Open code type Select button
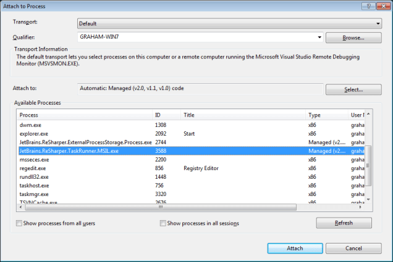This screenshot has height=262, width=393. (x=353, y=90)
